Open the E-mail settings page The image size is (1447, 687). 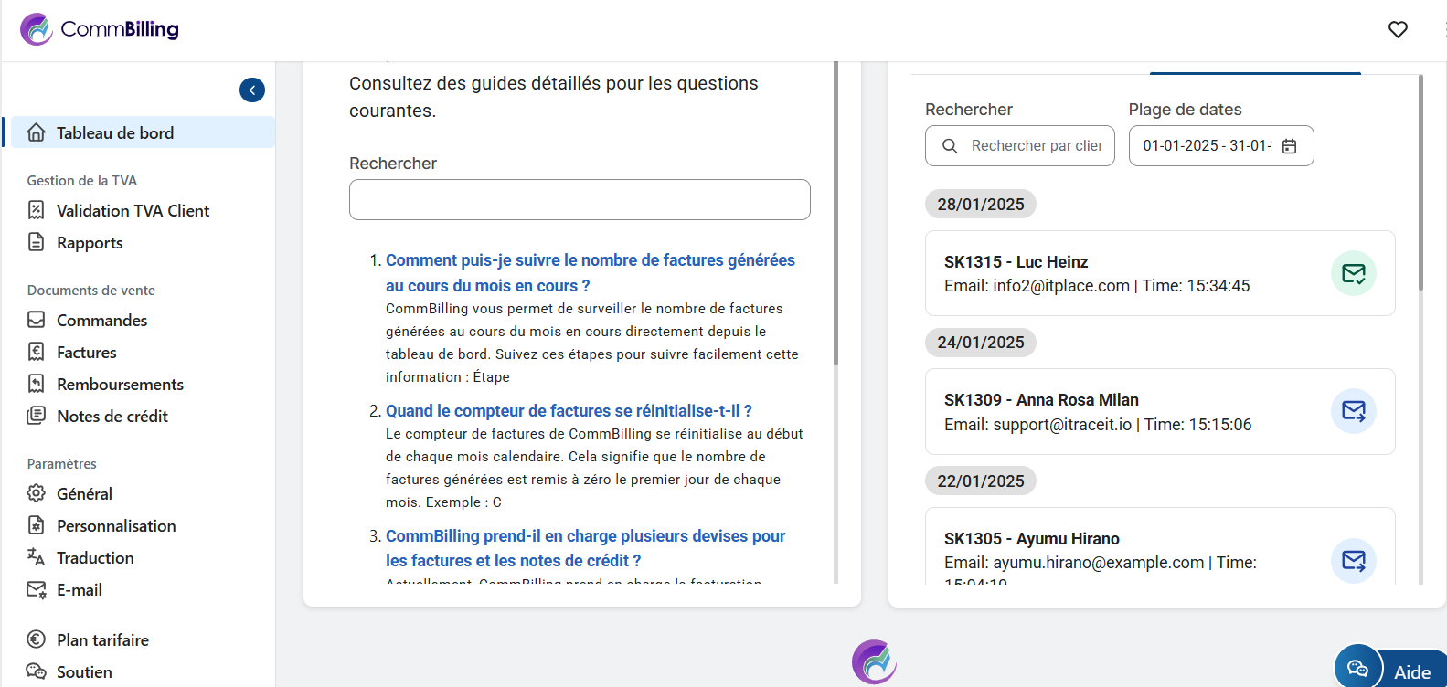point(79,590)
